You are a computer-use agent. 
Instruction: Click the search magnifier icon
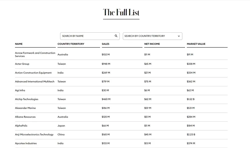tap(116, 36)
